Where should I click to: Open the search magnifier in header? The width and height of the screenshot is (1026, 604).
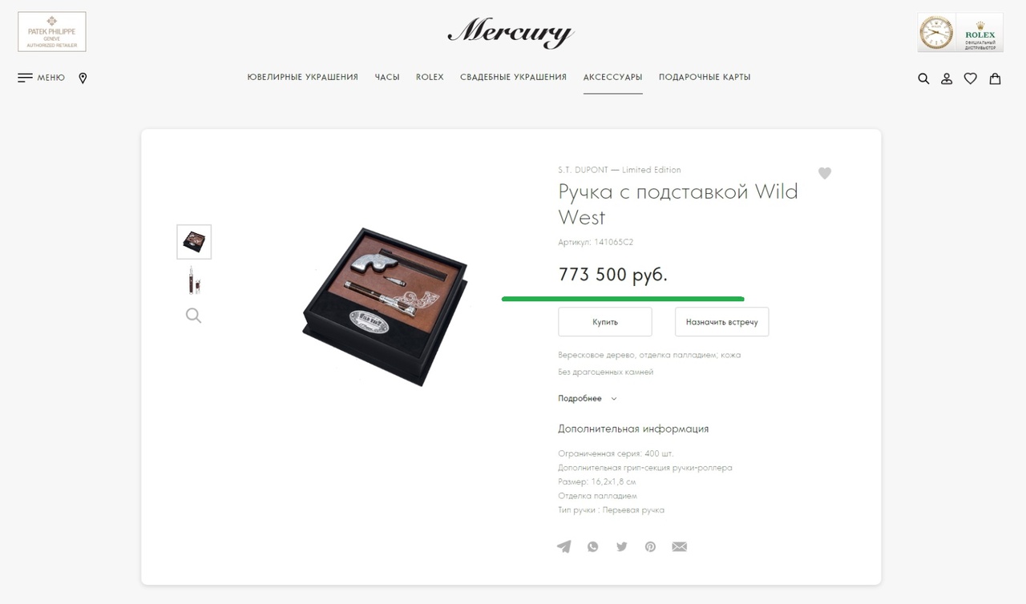[x=923, y=79]
